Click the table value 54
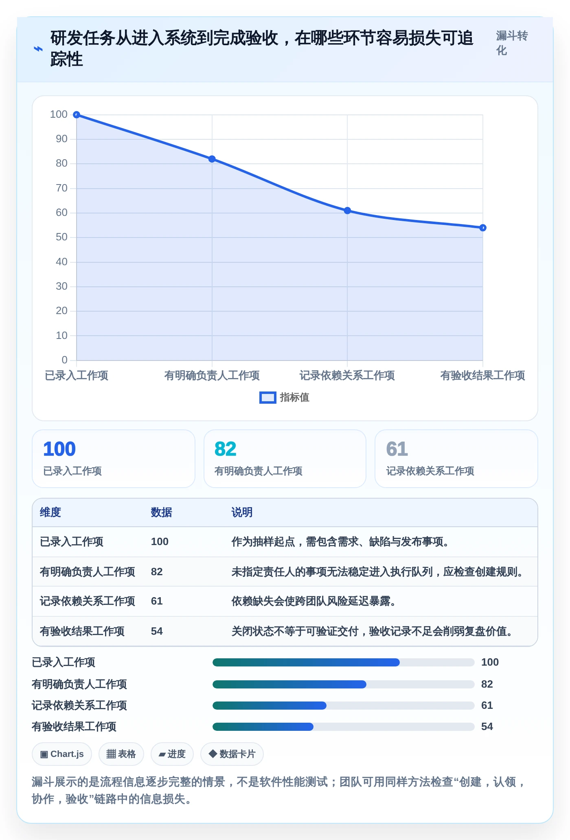Screen dimensions: 570x840 pyautogui.click(x=157, y=631)
